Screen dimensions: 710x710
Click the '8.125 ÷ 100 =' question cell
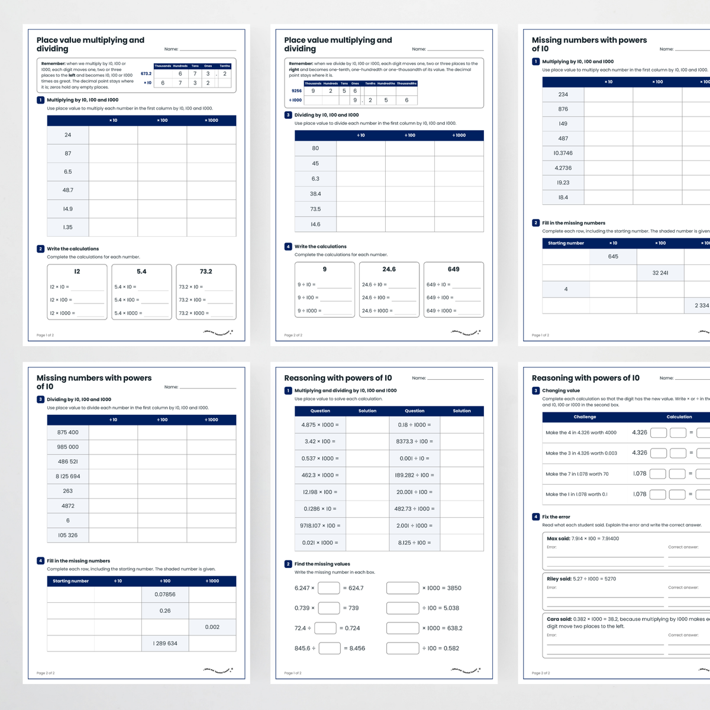pos(415,543)
